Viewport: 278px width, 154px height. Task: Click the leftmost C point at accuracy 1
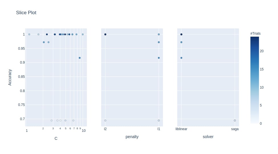pyautogui.click(x=29, y=34)
